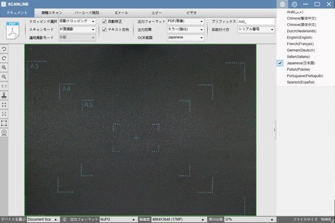Open the OCR言語 Japanese dropdown
This screenshot has width=335, height=223.
point(185,38)
